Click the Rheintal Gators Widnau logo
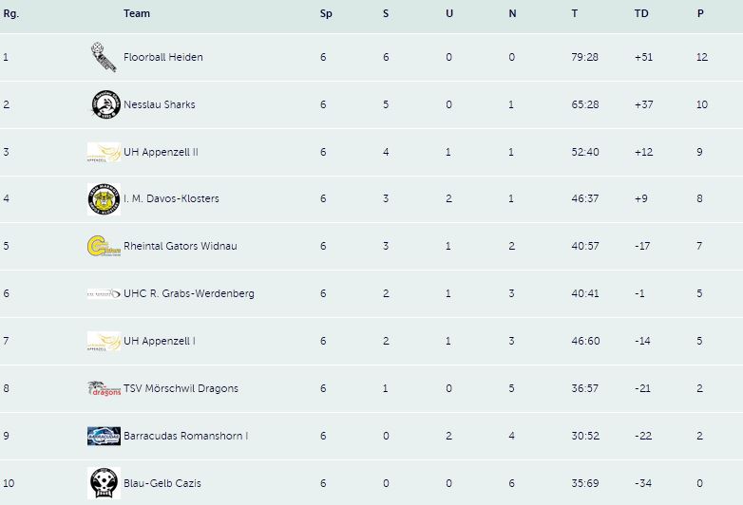743x505 pixels. click(104, 246)
